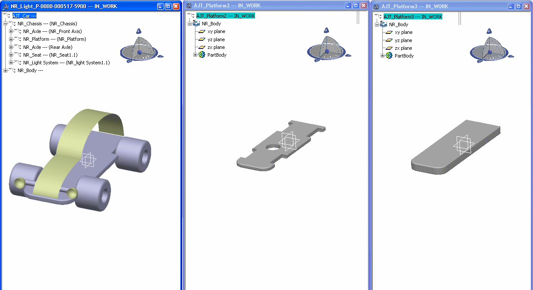Viewport: 533px width, 290px height.
Task: Expand the NR_Seat node
Action: pyautogui.click(x=11, y=55)
